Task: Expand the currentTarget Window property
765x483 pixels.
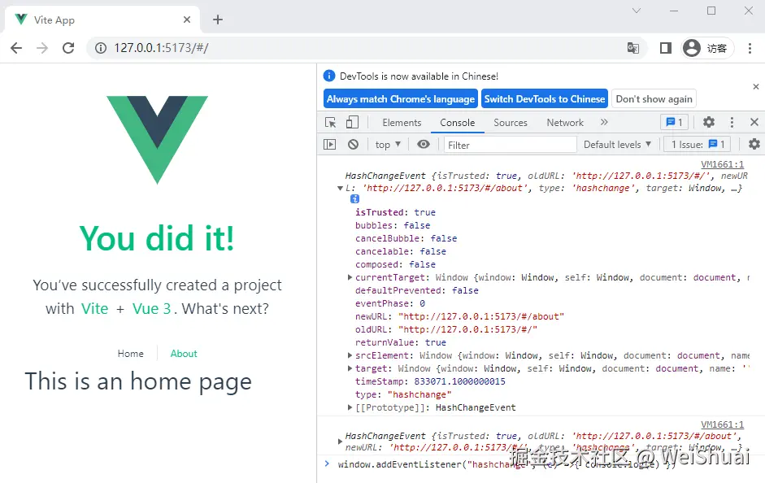Action: (x=350, y=277)
